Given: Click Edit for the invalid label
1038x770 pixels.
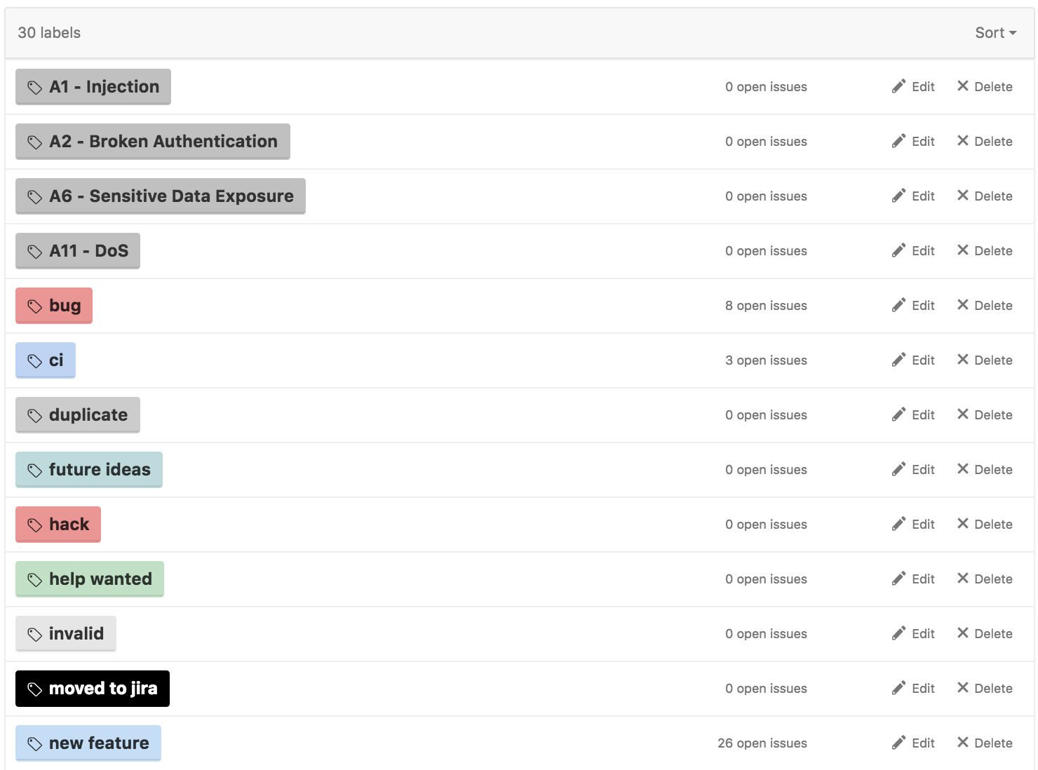Looking at the screenshot, I should [x=914, y=634].
